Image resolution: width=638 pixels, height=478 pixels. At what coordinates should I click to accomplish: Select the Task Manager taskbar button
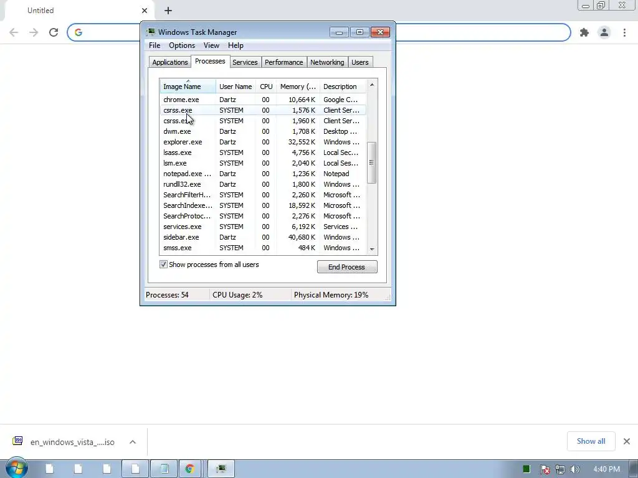click(221, 469)
